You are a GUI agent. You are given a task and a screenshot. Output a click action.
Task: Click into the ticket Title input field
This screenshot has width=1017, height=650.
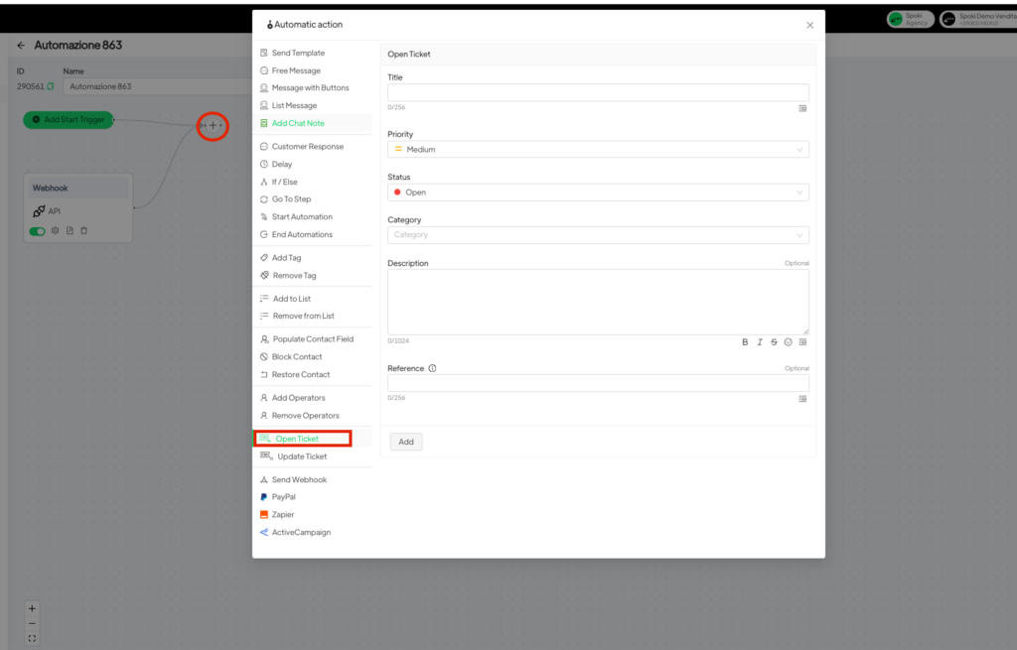pyautogui.click(x=598, y=92)
